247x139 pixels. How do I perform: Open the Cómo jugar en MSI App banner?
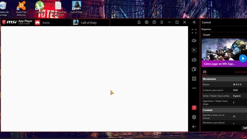[x=224, y=64]
